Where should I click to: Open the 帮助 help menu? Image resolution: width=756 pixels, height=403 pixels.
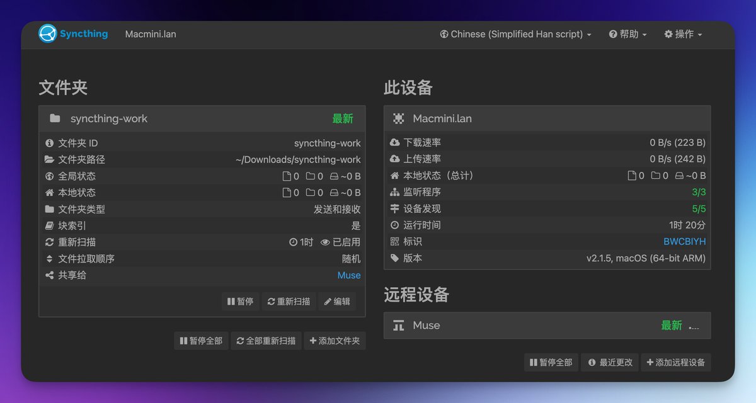click(x=628, y=34)
